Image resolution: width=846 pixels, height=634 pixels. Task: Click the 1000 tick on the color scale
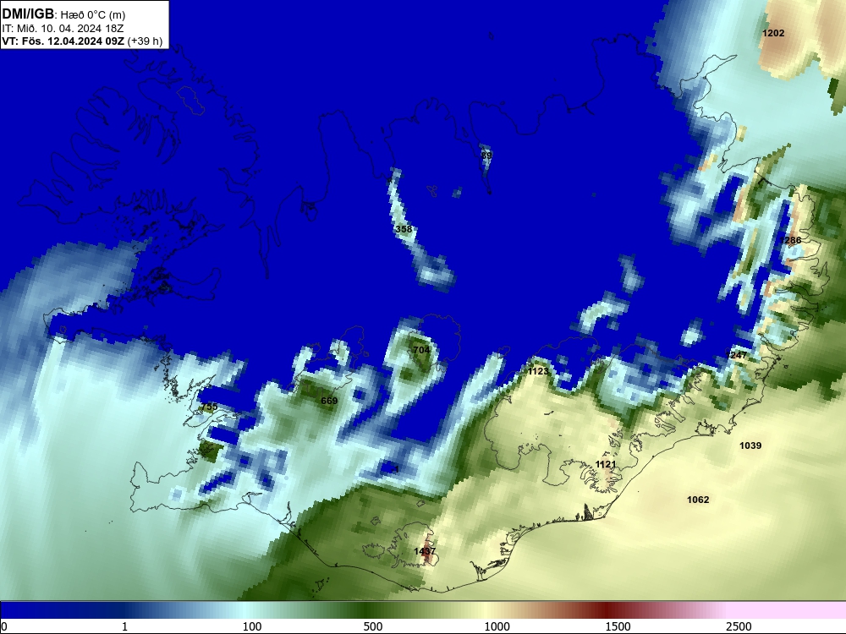click(497, 626)
